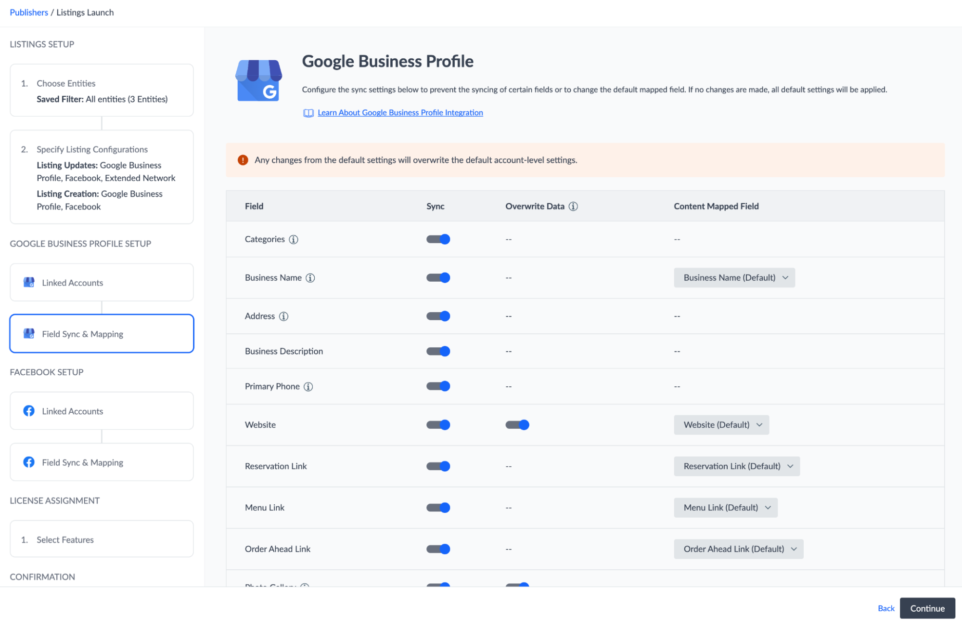Click the Back link
Screen dimensions: 962x629
886,608
